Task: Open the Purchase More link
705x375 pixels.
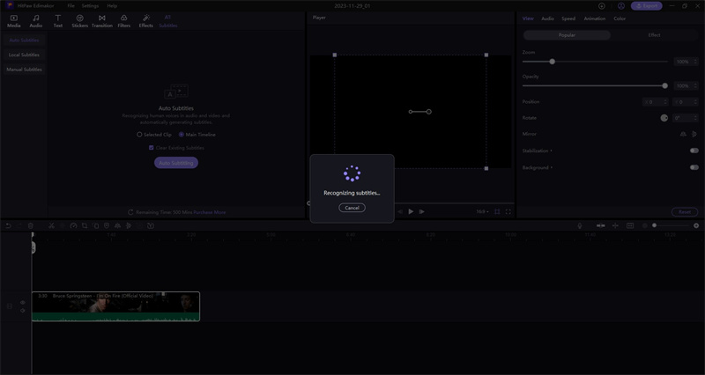Action: point(210,212)
